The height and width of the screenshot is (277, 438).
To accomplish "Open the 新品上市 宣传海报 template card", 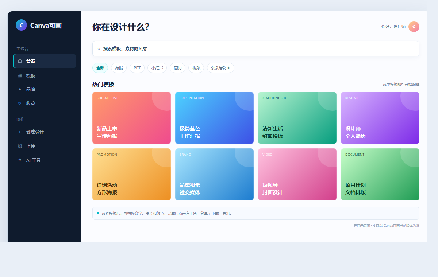I will 131,118.
